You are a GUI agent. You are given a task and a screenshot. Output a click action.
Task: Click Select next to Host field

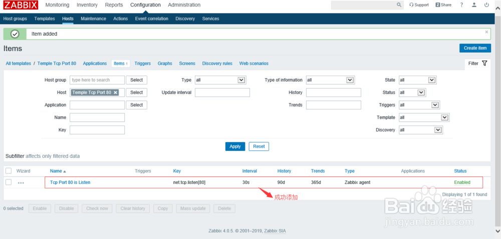point(136,92)
